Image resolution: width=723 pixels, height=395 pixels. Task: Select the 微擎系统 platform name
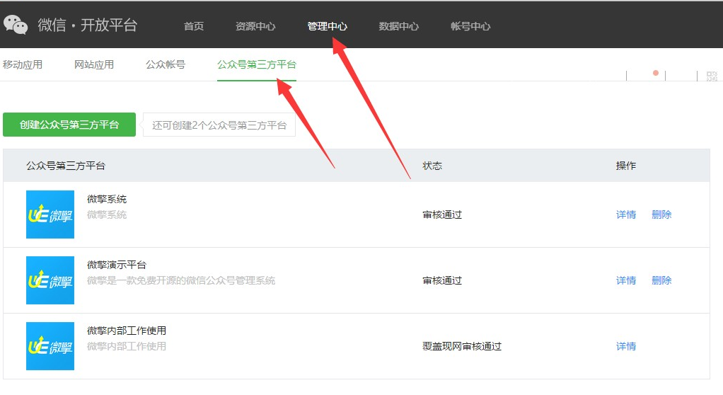coord(107,200)
